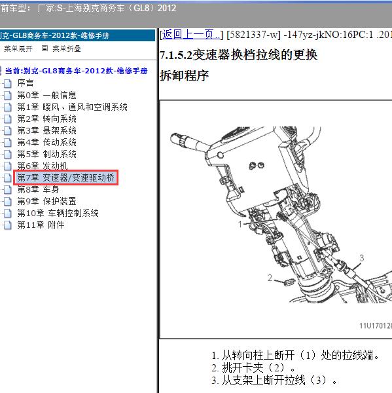Image resolution: width=392 pixels, height=393 pixels.
Task: Click 菜单展开 to expand all menus
Action: coord(18,48)
